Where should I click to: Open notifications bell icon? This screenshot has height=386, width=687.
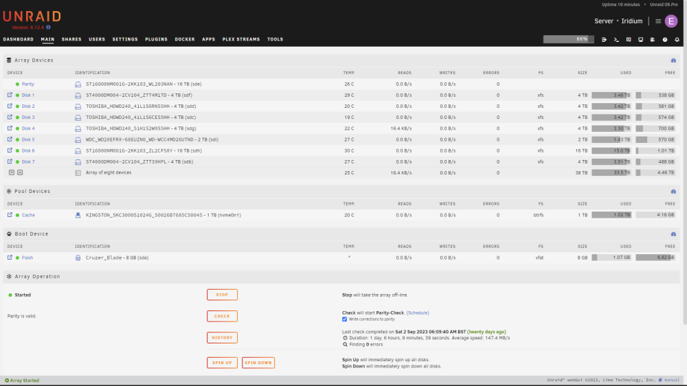[677, 39]
